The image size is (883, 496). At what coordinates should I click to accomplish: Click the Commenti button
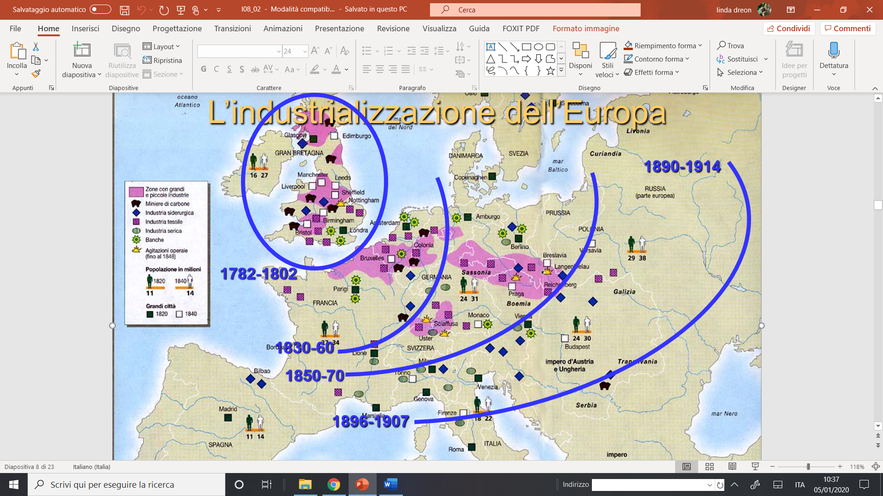(848, 28)
